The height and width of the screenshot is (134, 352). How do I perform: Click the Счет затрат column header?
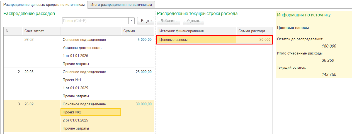[x=41, y=31]
